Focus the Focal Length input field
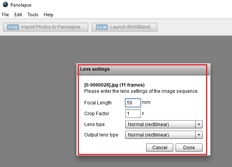Image resolution: width=232 pixels, height=167 pixels. tap(133, 103)
